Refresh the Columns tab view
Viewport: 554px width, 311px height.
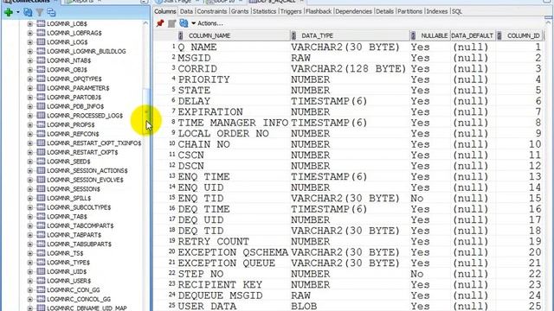pyautogui.click(x=184, y=23)
